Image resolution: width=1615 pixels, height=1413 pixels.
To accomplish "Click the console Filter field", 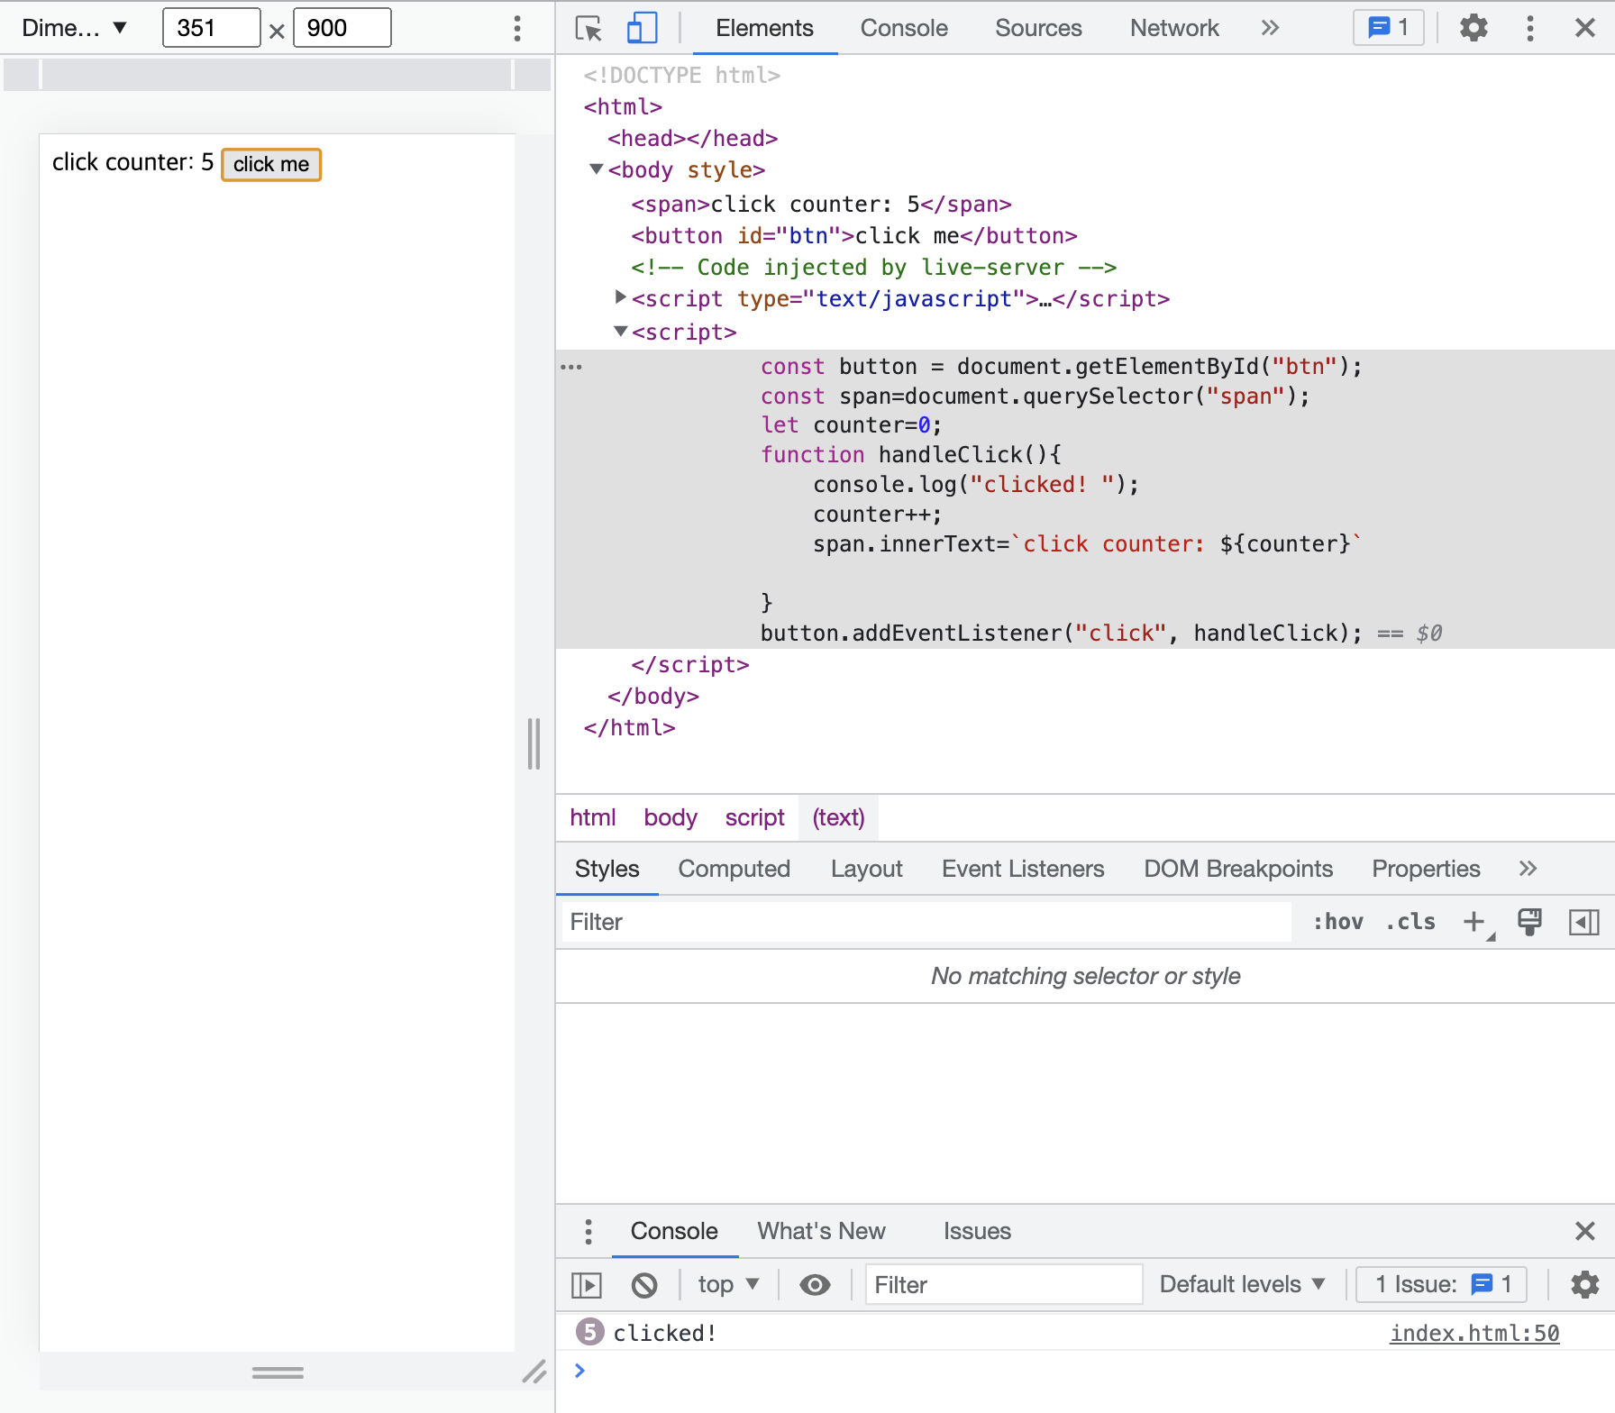I will tap(1004, 1284).
